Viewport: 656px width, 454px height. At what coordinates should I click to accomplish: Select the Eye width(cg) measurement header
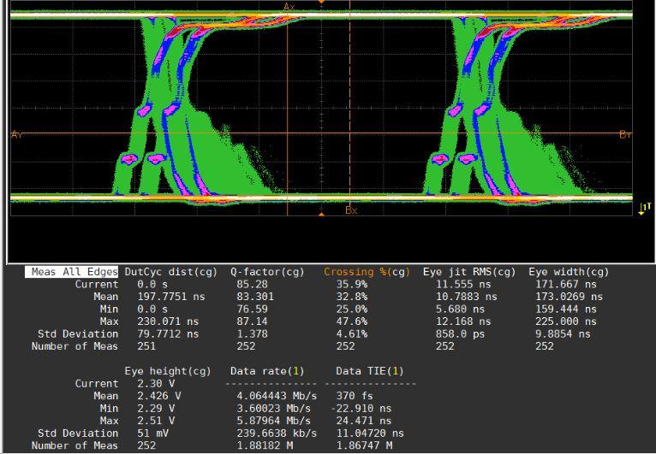click(569, 273)
